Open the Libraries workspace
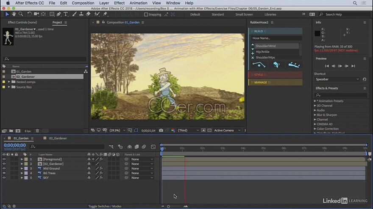This screenshot has width=373, height=209. click(x=270, y=14)
